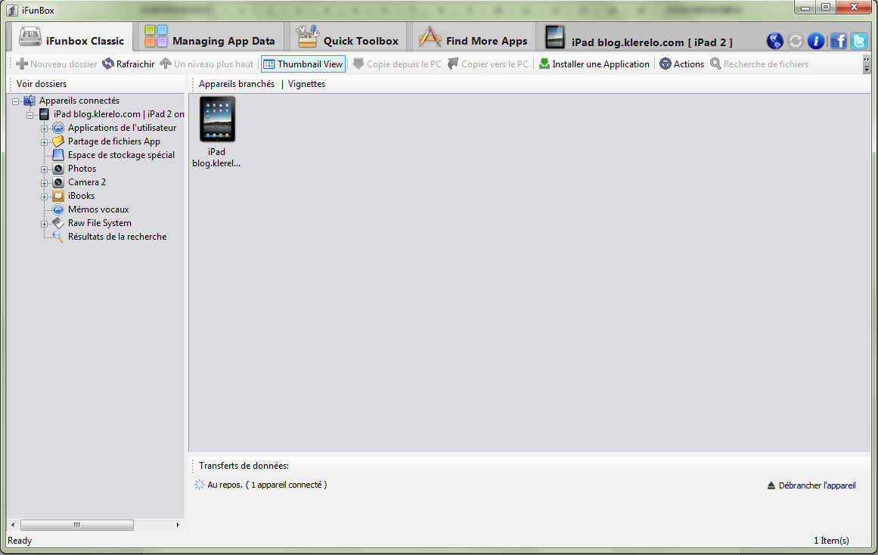
Task: Click the grey refresh circle icon
Action: tap(795, 41)
